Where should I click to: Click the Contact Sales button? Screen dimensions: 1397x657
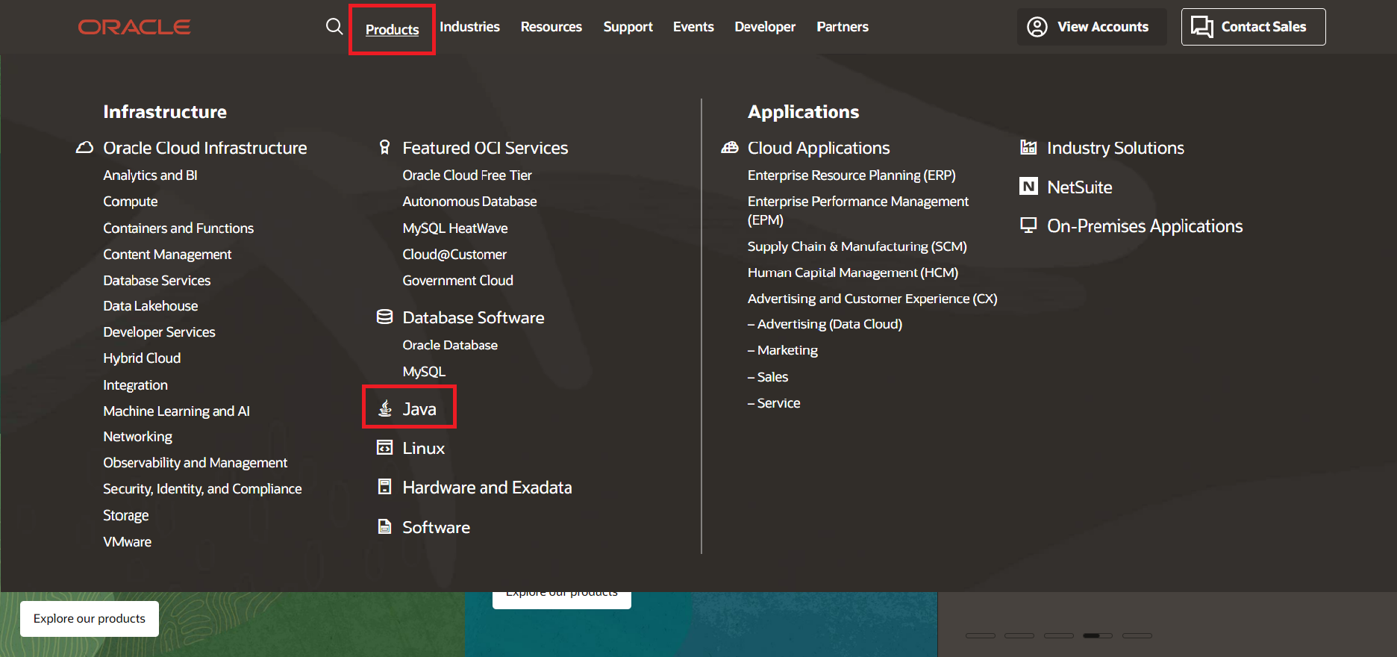pos(1254,27)
